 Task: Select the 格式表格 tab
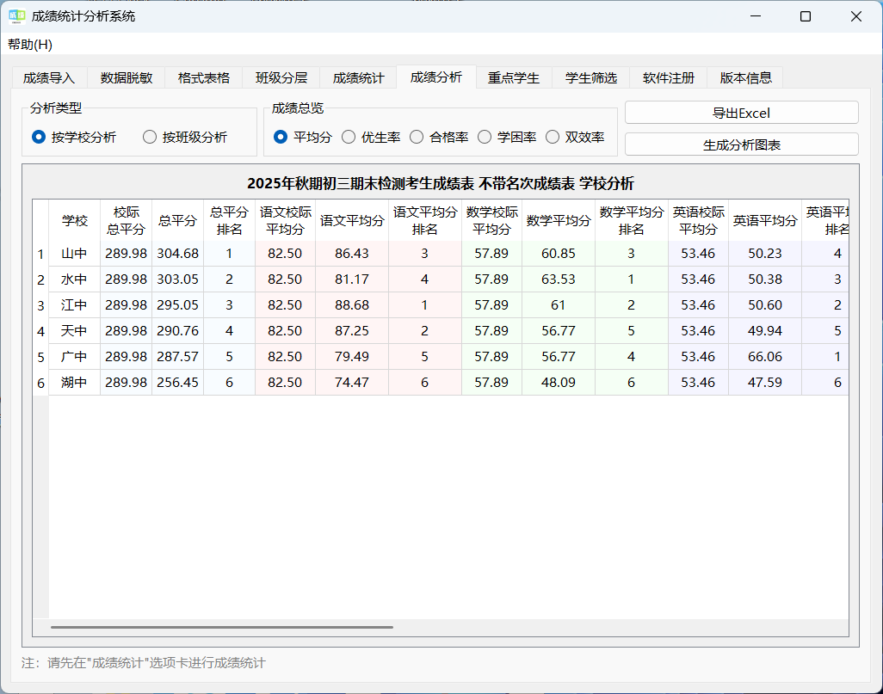coord(203,77)
